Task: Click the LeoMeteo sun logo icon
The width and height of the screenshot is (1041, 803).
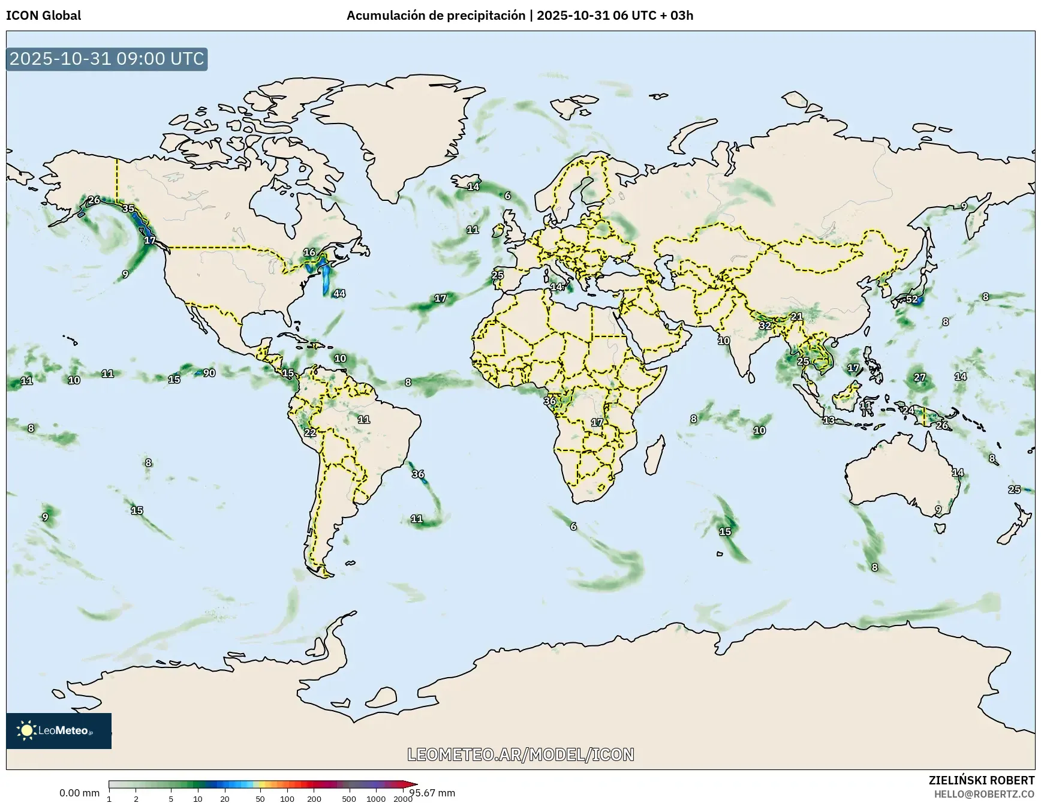Action: point(26,730)
